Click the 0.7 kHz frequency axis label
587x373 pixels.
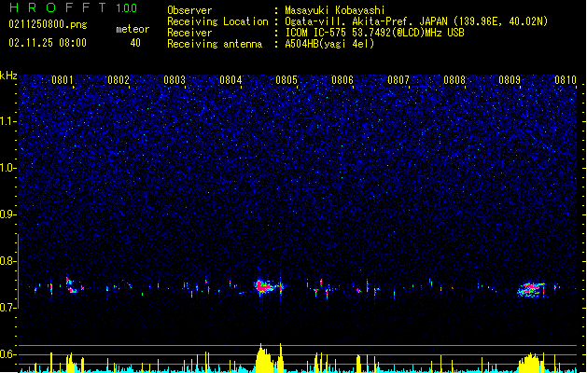[x=7, y=308]
